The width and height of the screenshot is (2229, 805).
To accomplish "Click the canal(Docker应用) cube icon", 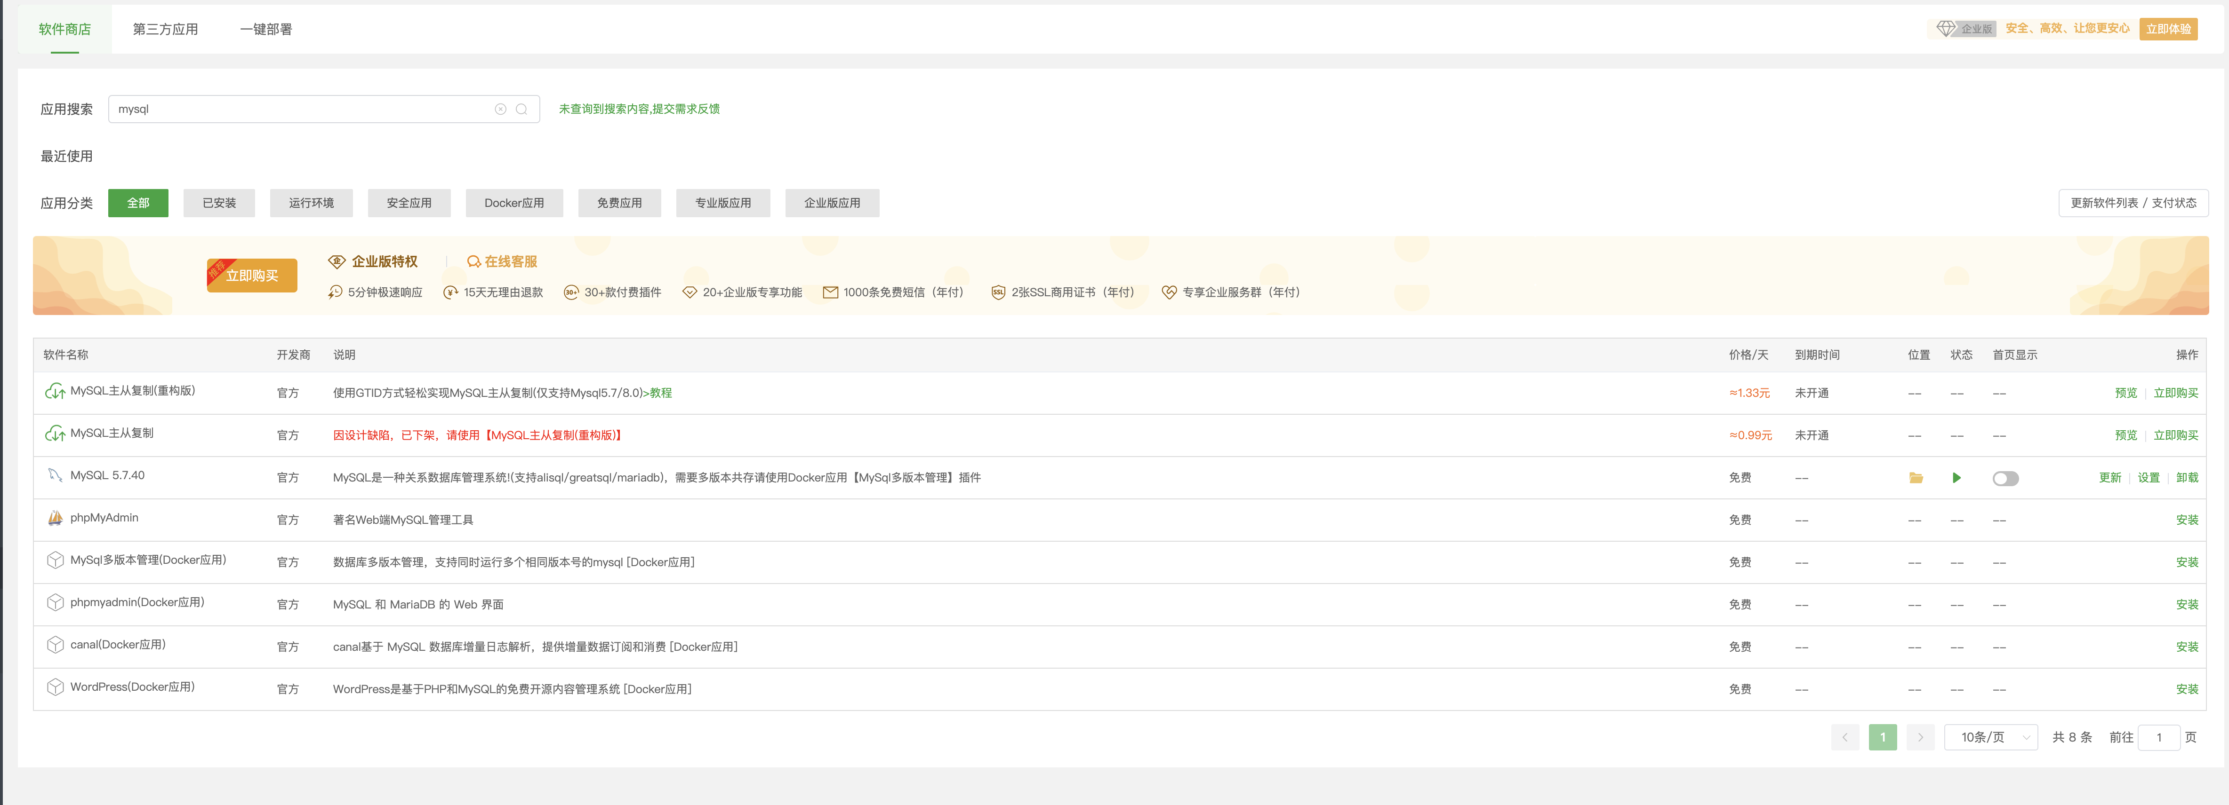I will [x=56, y=645].
